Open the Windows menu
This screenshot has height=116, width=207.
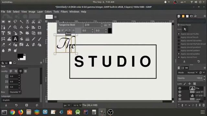74,12
